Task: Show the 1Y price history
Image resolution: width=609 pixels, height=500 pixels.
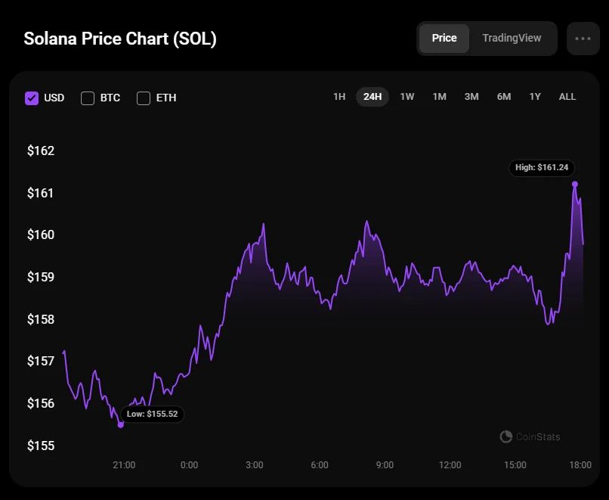Action: click(535, 97)
